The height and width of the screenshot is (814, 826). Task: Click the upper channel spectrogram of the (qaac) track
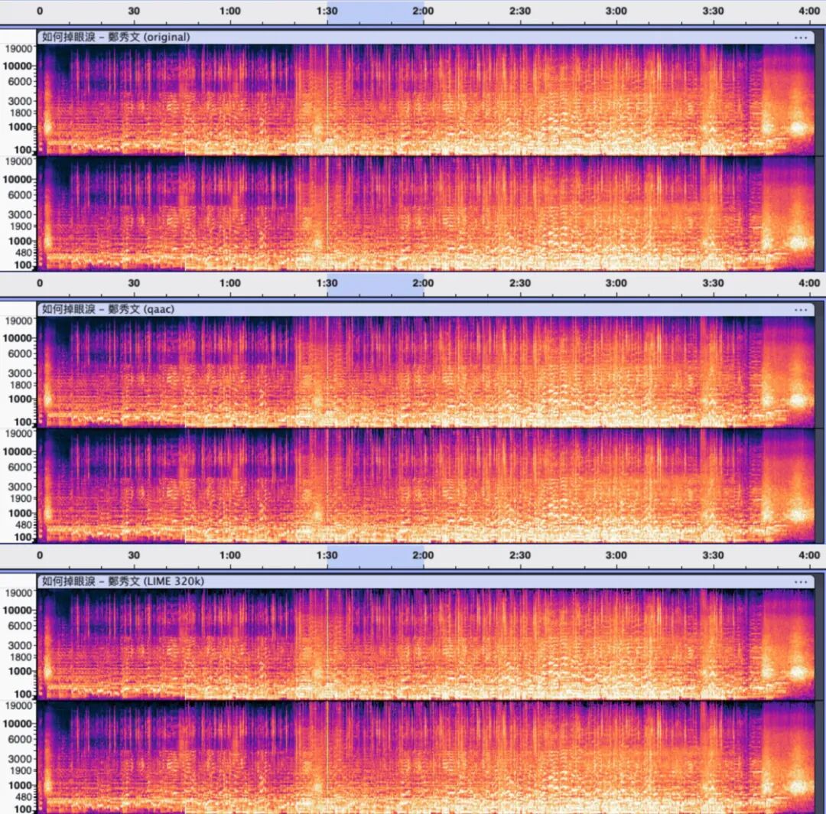point(426,372)
